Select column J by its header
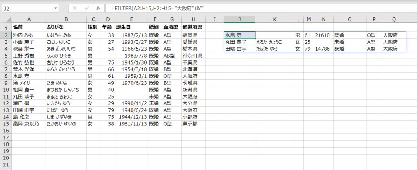 pyautogui.click(x=239, y=19)
